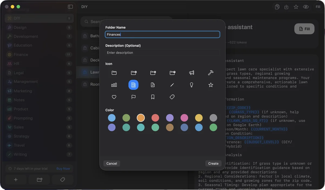Select the highlighted building icon
325x190 pixels.
[134, 85]
